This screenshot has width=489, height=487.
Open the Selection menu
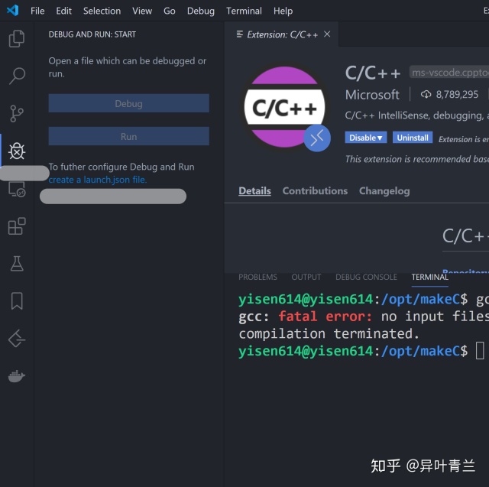coord(102,11)
